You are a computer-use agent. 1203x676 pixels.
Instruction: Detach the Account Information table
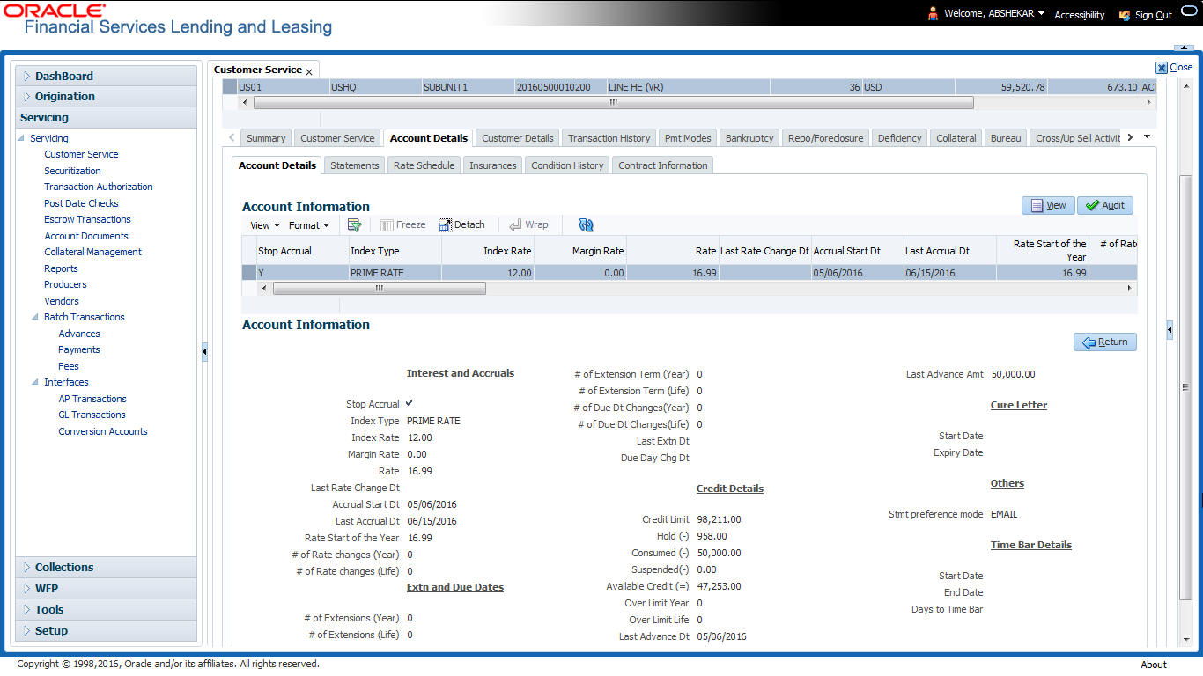(x=461, y=225)
